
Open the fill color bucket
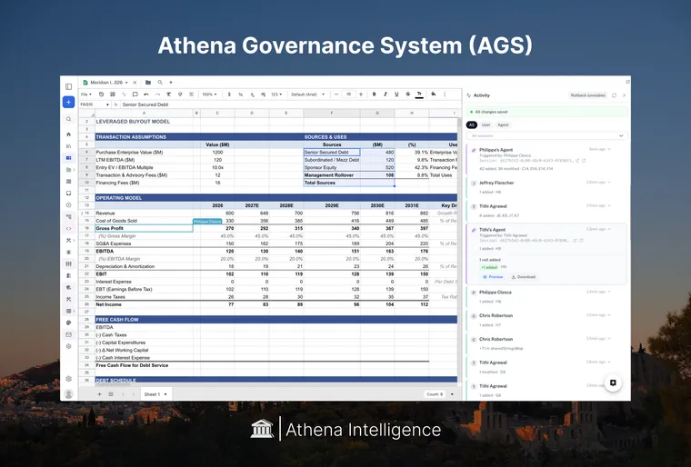(433, 94)
